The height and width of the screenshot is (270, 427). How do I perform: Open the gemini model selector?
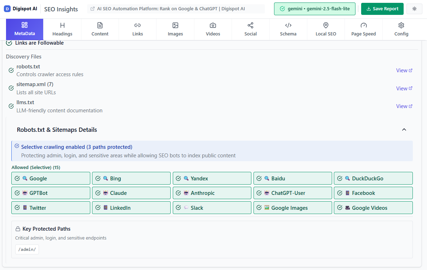(x=314, y=9)
